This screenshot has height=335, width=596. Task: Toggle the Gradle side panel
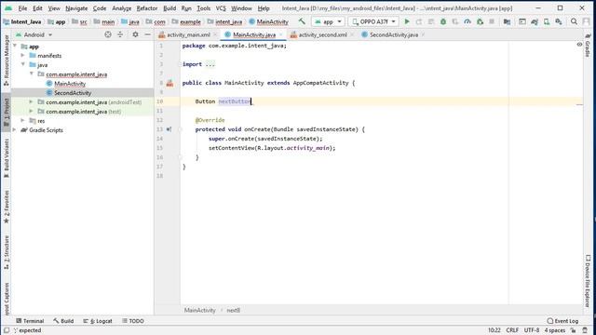(588, 45)
